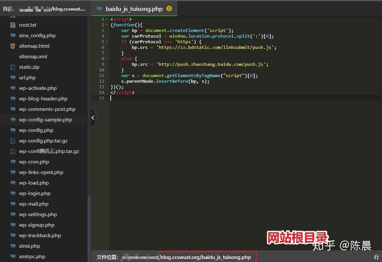Select wp-config.php.tar.gz archive
The height and width of the screenshot is (262, 382).
pyautogui.click(x=43, y=140)
